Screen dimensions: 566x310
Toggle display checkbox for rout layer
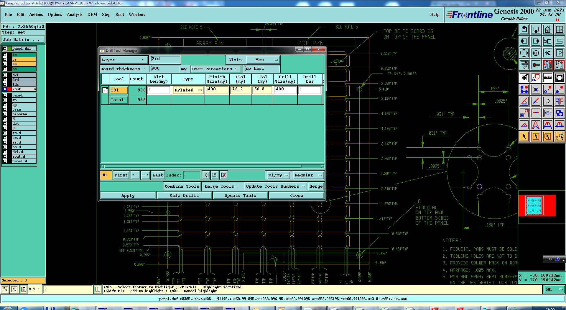pos(5,89)
